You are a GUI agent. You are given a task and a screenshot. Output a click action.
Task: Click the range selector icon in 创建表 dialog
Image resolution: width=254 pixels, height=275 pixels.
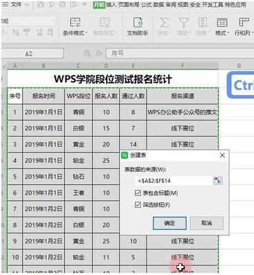pos(218,181)
